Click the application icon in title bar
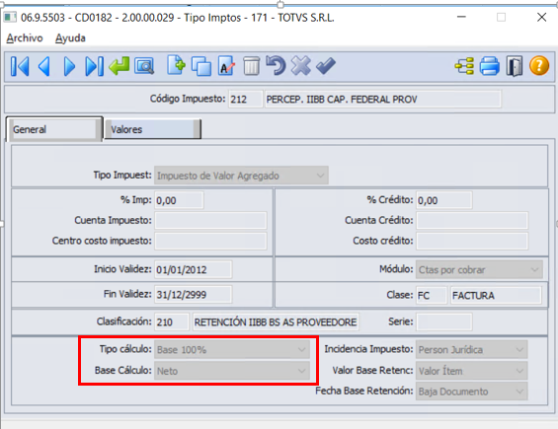 pos(10,17)
